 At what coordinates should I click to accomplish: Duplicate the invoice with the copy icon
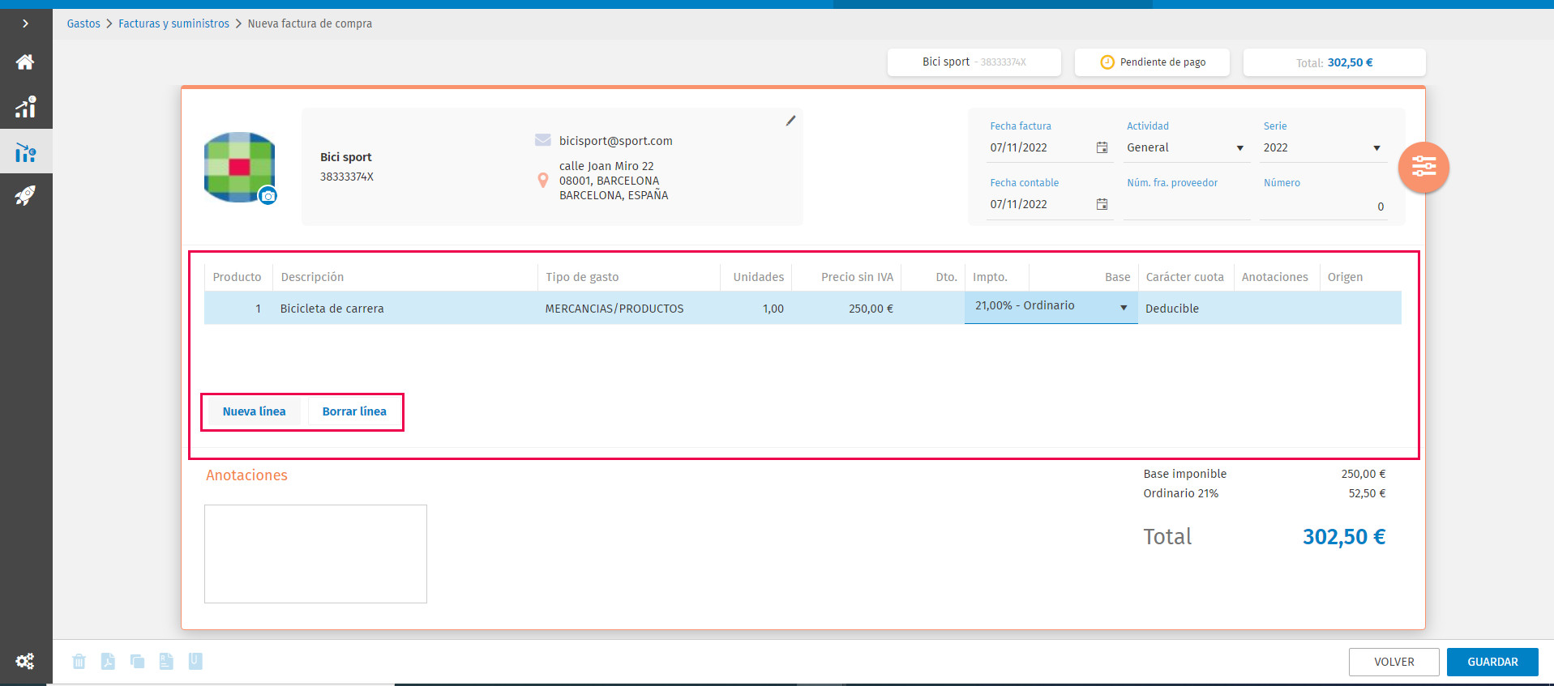[137, 662]
